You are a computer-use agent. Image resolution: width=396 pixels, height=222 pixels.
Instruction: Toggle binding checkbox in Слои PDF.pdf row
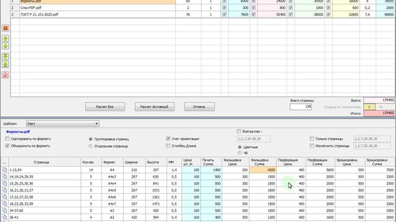click(329, 8)
